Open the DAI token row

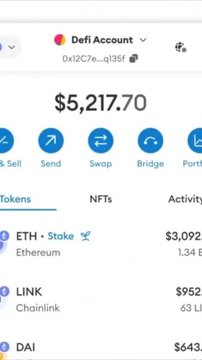click(101, 349)
